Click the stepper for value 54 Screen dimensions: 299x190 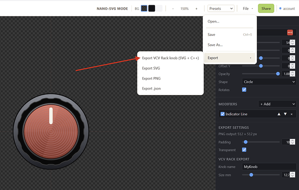292,42
